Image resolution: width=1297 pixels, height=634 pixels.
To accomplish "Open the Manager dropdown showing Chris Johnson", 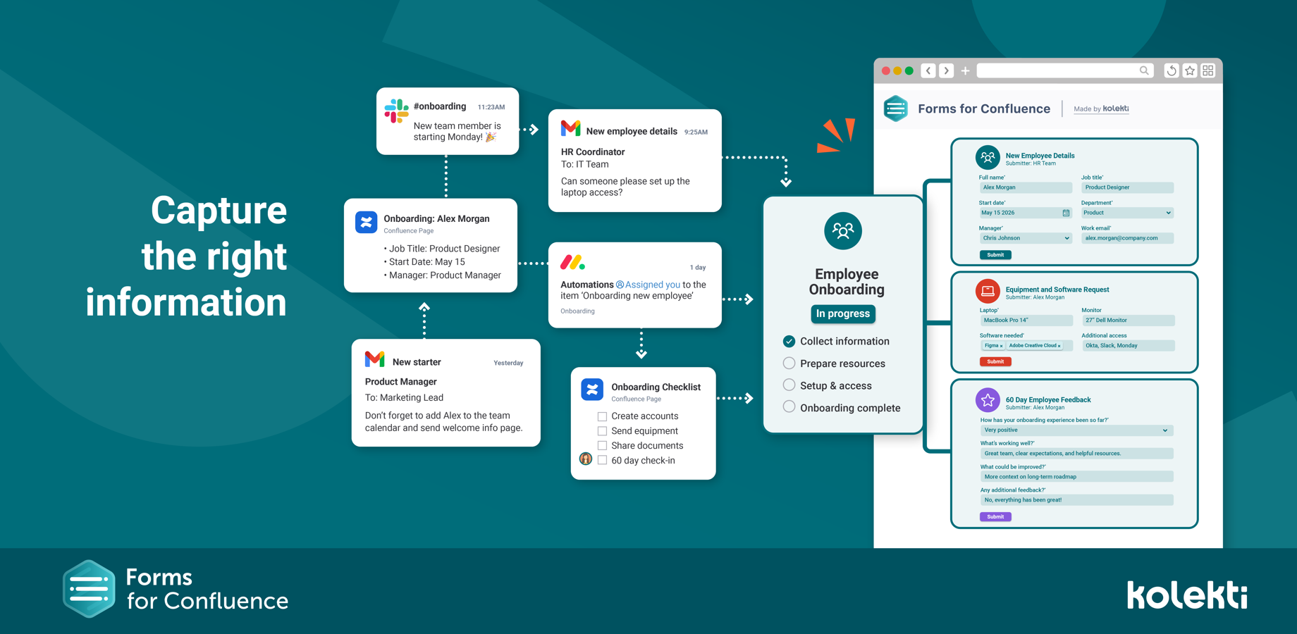I will (1026, 238).
